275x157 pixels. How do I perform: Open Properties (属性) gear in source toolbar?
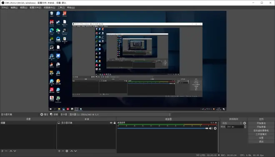click(x=44, y=115)
